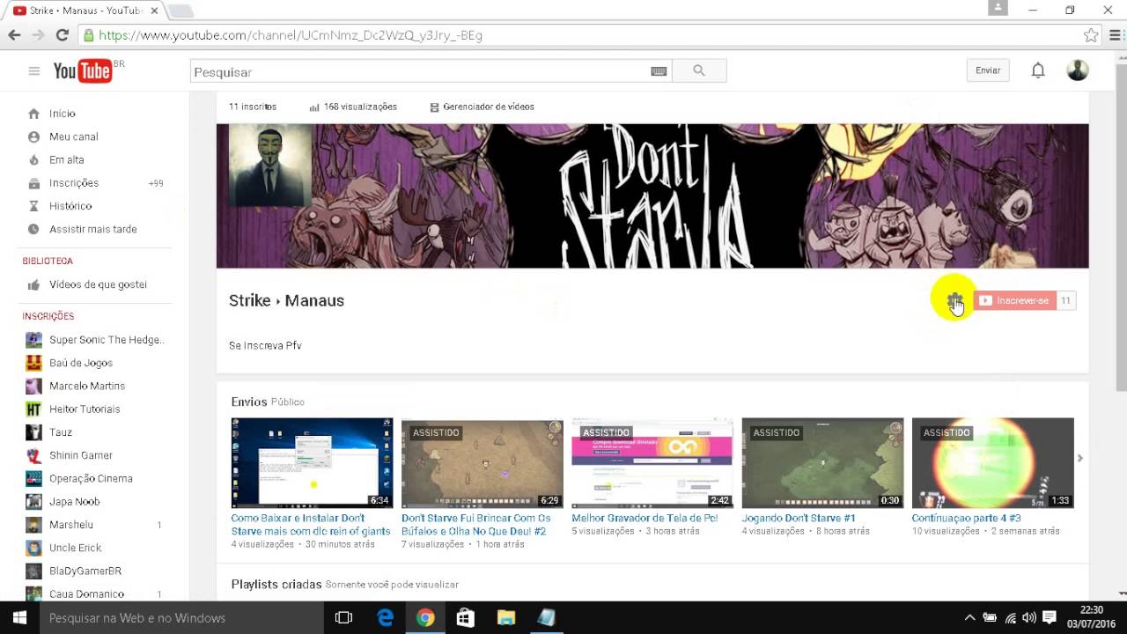Screen dimensions: 1127x634
Task: Open the notifications bell
Action: (x=1038, y=70)
